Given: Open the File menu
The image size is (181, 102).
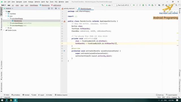Looking at the screenshot, I should 5,2.
